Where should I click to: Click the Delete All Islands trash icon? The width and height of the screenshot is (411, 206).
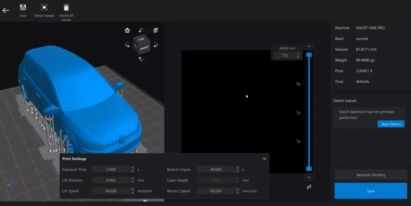[66, 7]
